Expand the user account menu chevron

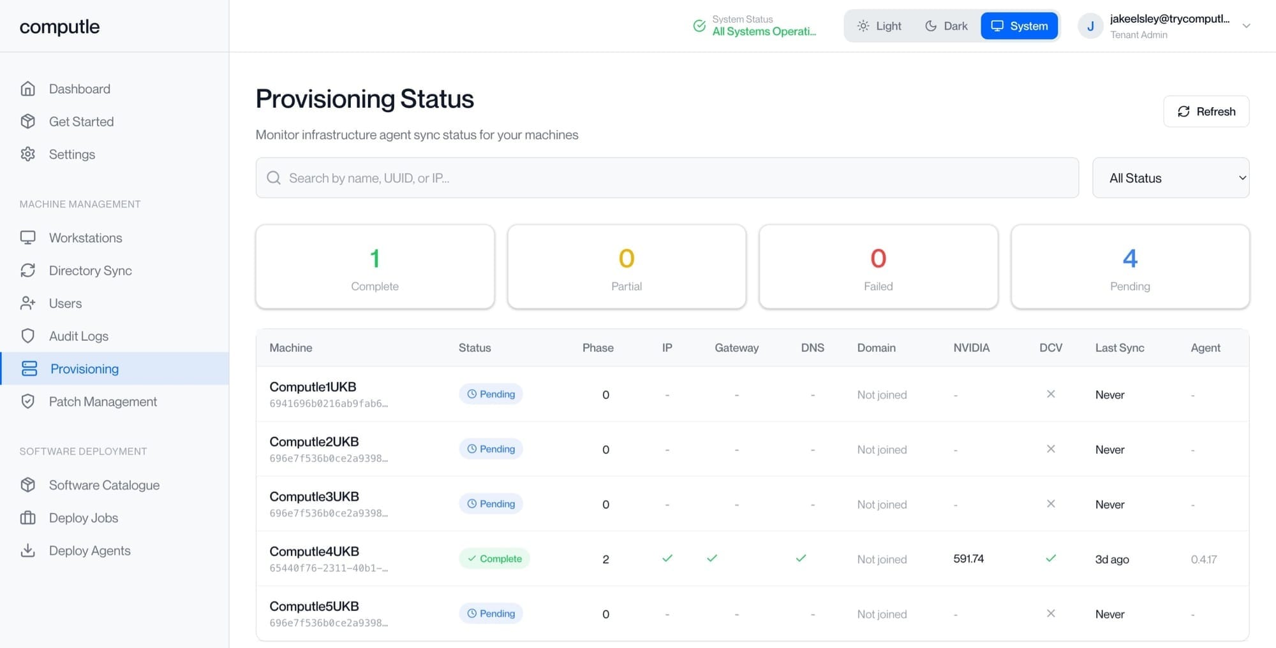(1246, 26)
